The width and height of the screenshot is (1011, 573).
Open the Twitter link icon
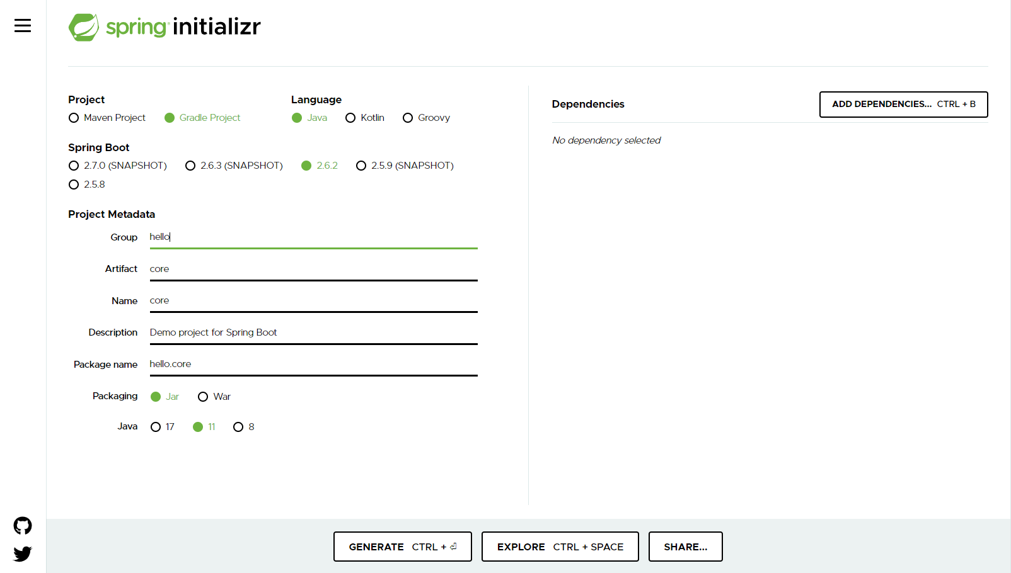(x=23, y=554)
